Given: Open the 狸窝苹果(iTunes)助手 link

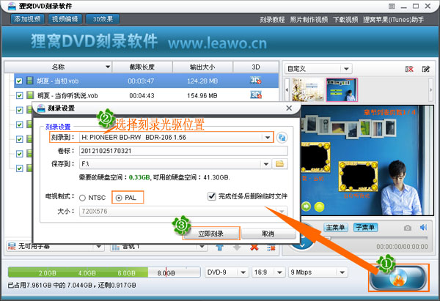Looking at the screenshot, I should click(393, 20).
